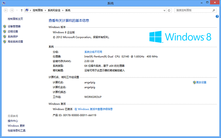Screen dimensions: 221x138
Task: Close the 系统 window
Action: coord(215,2)
